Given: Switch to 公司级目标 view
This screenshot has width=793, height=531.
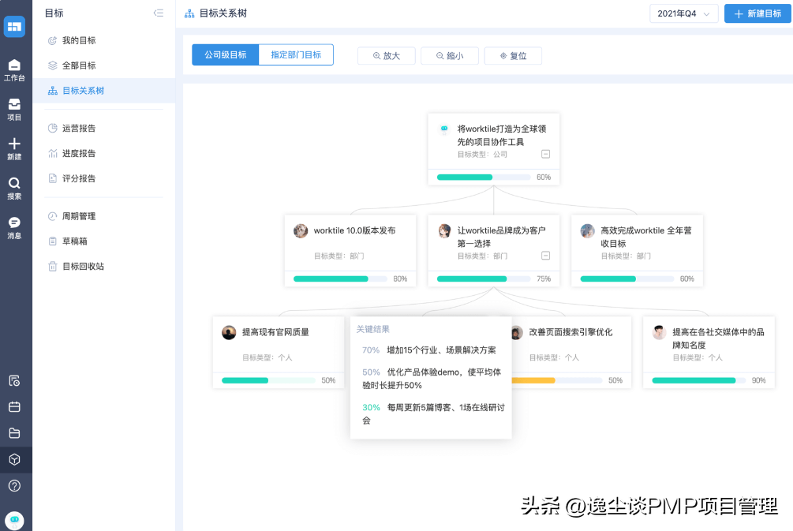Looking at the screenshot, I should coord(225,55).
